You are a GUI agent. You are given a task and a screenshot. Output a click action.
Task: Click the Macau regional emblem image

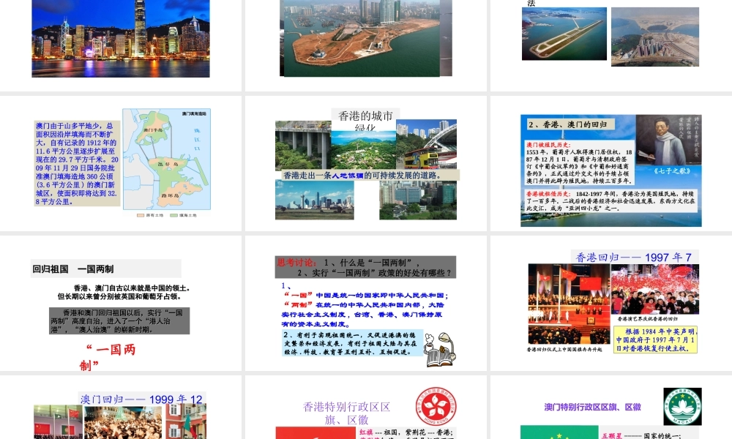(682, 406)
